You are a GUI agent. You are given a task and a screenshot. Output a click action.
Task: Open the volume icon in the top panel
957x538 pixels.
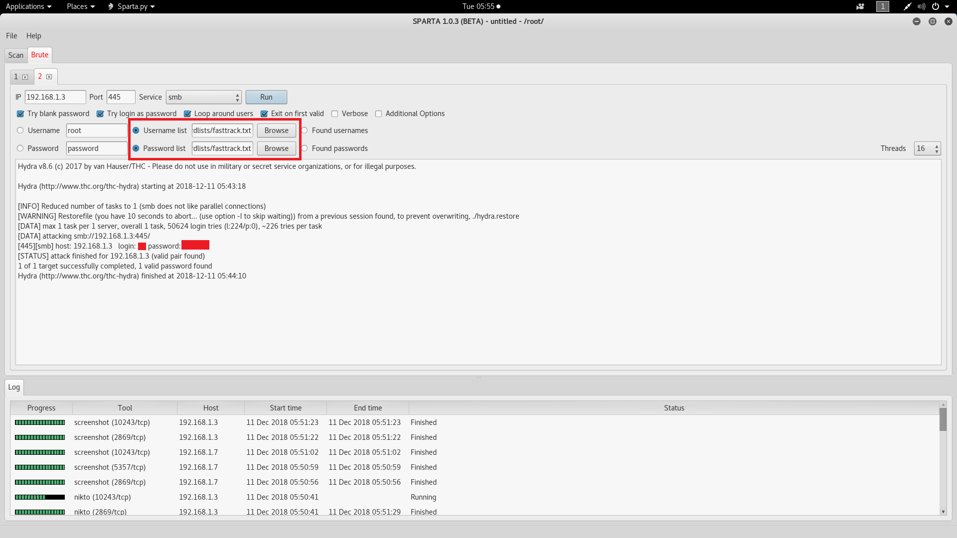pyautogui.click(x=921, y=6)
